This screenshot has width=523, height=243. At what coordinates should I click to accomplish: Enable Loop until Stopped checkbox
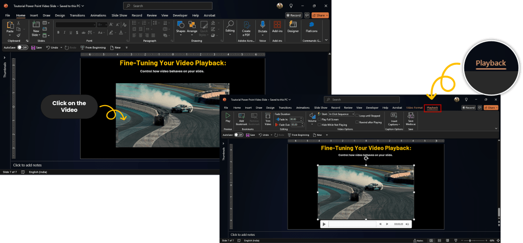click(x=356, y=116)
